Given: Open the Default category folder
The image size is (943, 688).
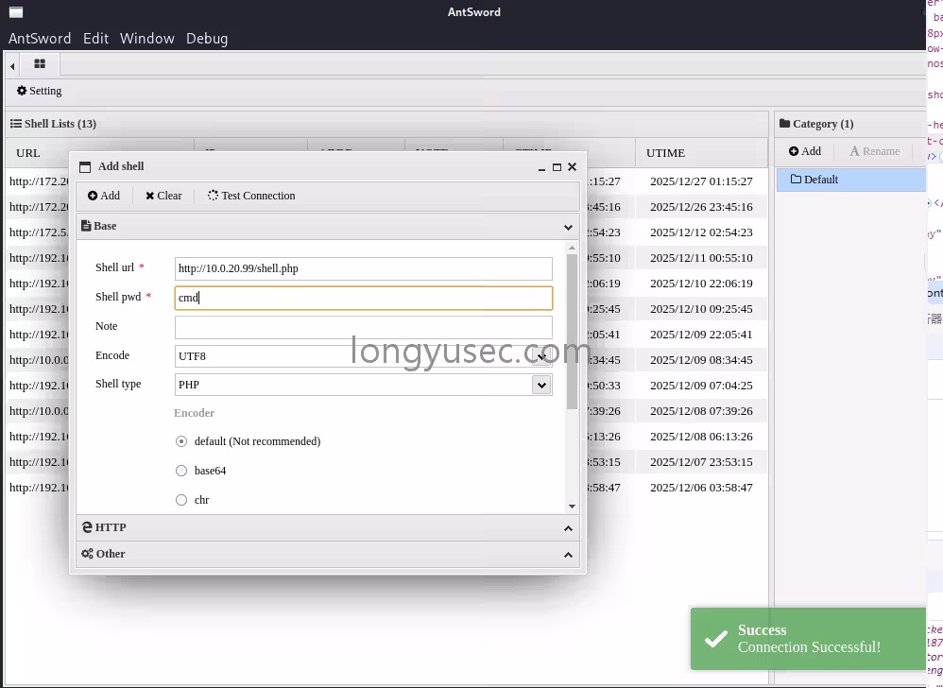Looking at the screenshot, I should coord(820,180).
